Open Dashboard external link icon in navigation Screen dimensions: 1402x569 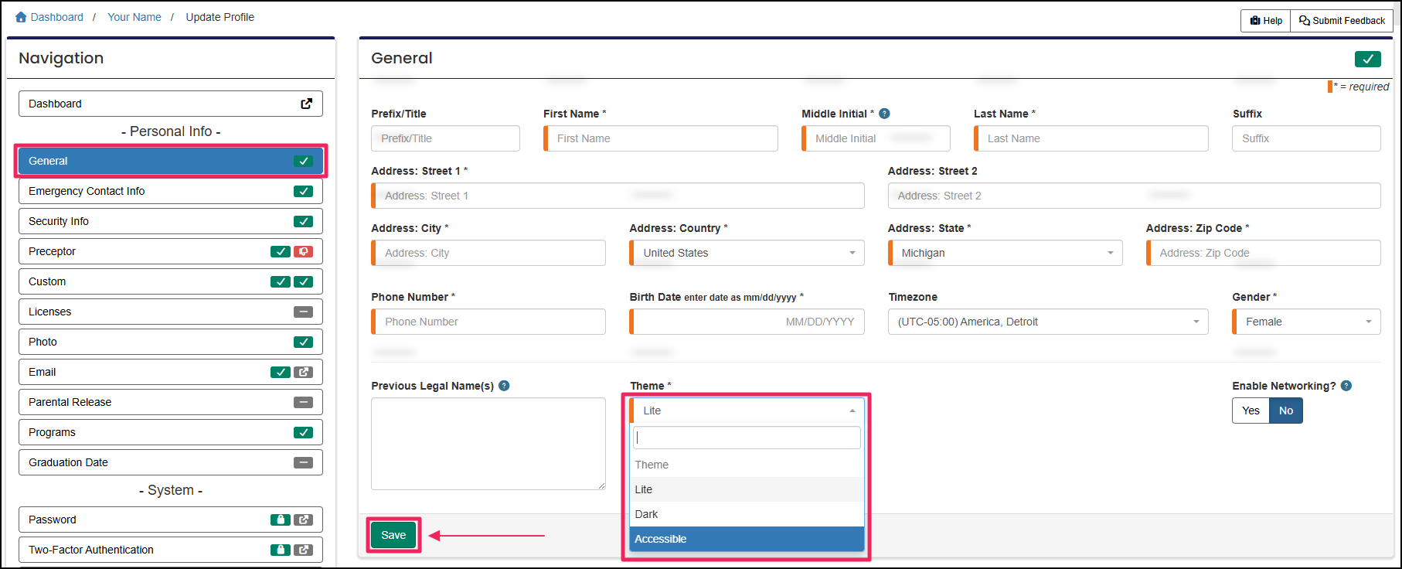tap(307, 104)
